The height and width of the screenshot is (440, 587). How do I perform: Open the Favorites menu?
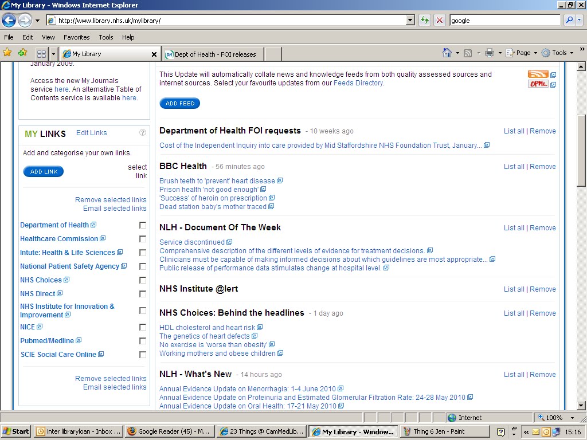point(76,37)
